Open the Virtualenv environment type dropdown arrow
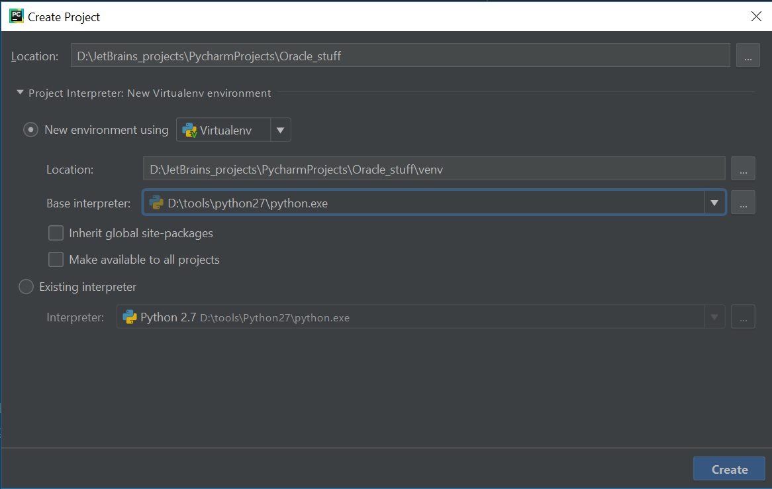 tap(280, 130)
